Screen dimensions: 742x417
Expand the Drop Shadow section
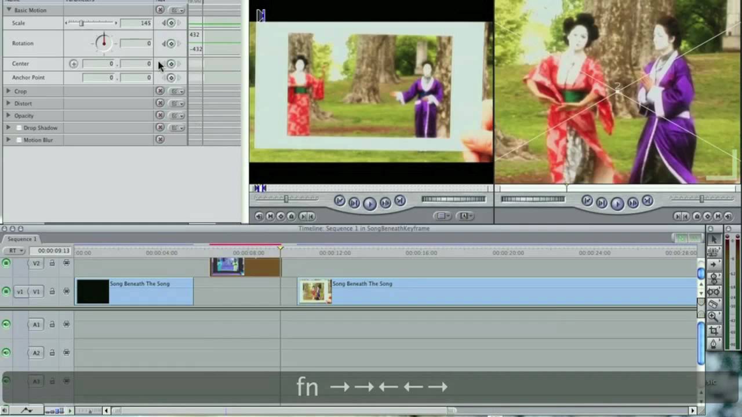pos(8,127)
